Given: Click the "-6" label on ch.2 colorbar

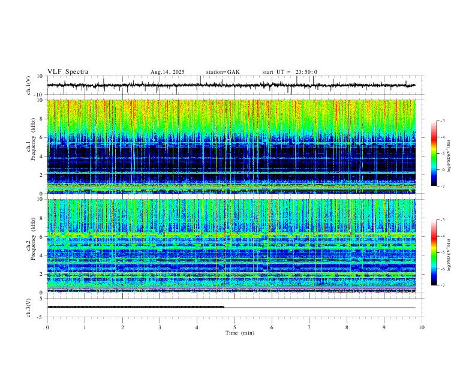Looking at the screenshot, I should 443,269.
